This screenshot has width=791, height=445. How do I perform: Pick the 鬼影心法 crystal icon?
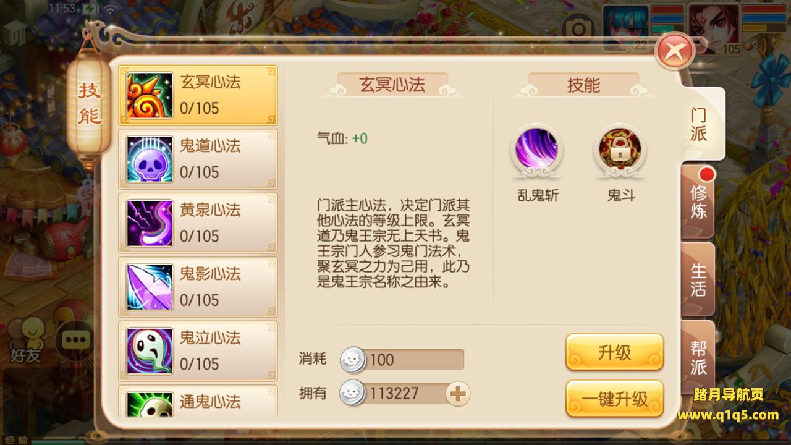point(150,287)
